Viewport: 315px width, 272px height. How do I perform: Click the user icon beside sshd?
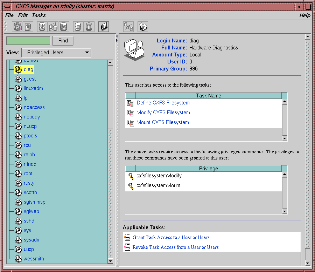(18, 221)
